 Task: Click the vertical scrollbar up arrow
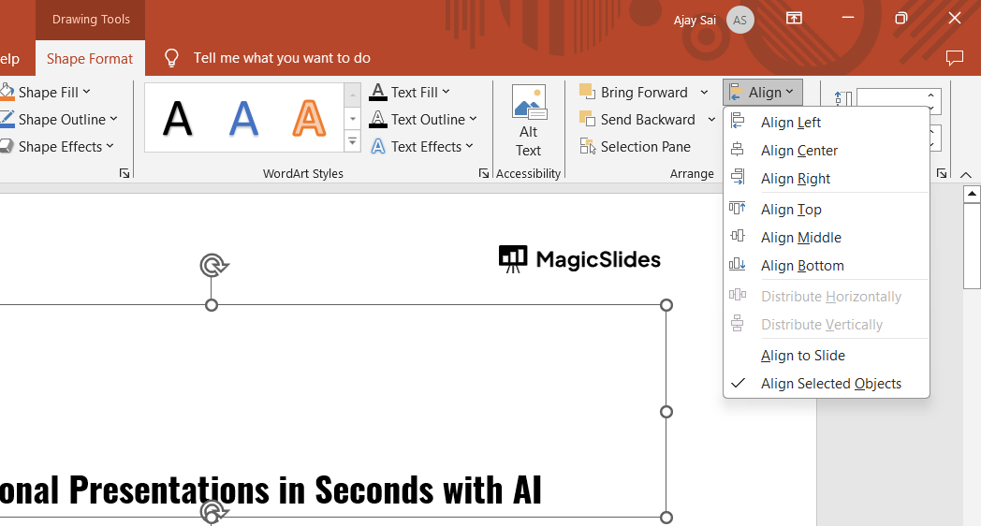tap(972, 194)
